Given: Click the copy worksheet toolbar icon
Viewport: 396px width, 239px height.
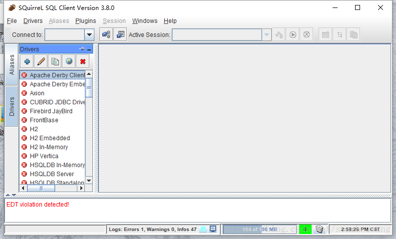Looking at the screenshot, I should point(354,34).
